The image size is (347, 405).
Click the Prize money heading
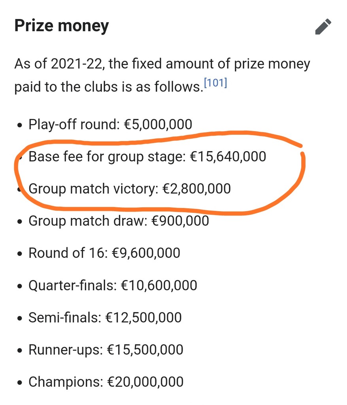(61, 26)
